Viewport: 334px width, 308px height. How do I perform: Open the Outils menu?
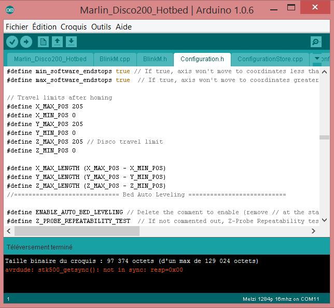101,27
